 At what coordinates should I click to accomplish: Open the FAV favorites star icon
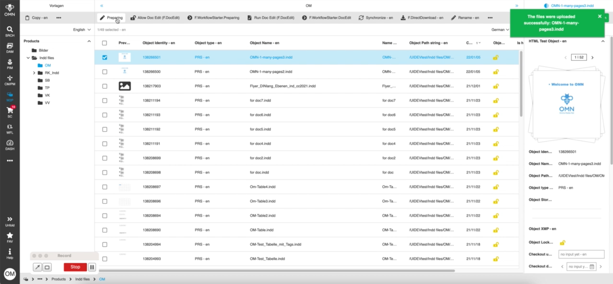pyautogui.click(x=10, y=237)
